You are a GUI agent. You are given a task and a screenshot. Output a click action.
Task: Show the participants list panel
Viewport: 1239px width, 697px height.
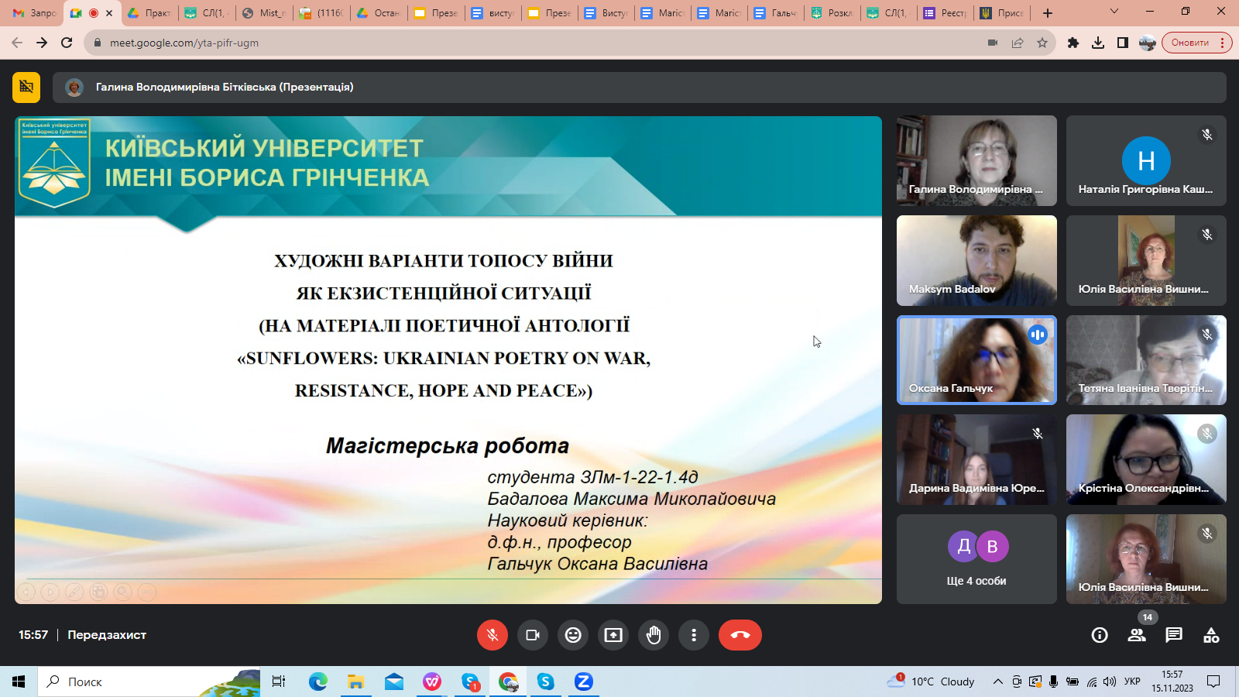coord(1137,635)
